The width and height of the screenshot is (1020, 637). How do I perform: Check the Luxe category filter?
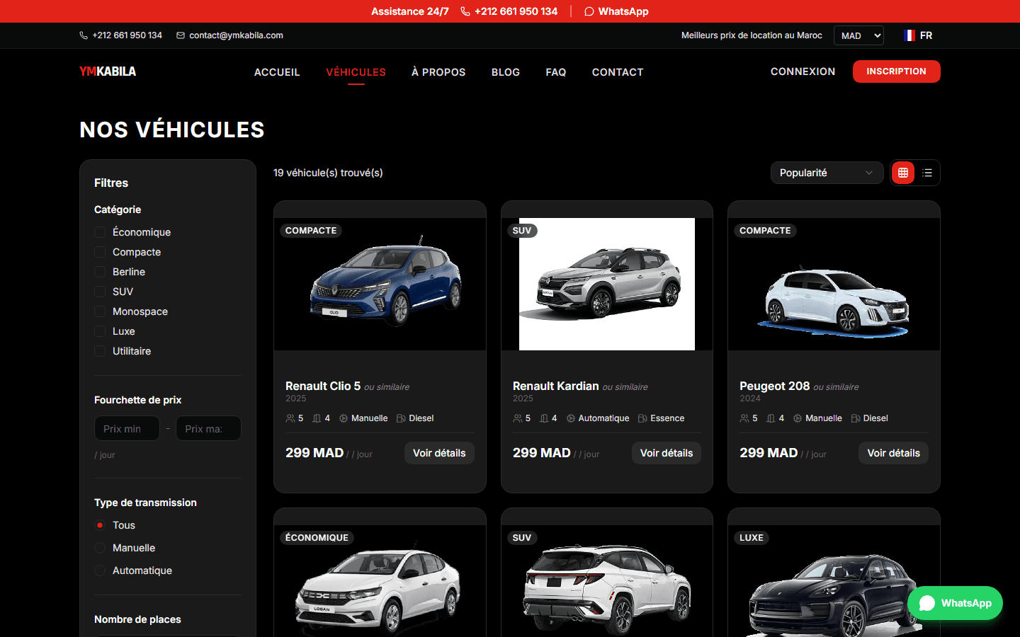pyautogui.click(x=100, y=331)
